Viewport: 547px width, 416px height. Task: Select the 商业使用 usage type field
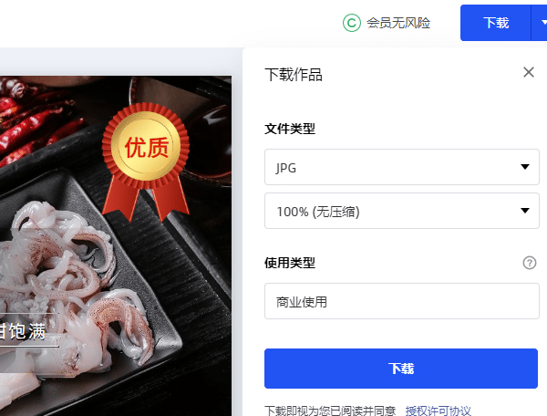click(x=402, y=301)
